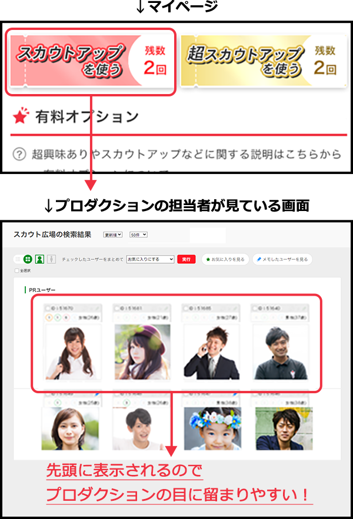Open photo of young man in white shirt
353x519 pixels.
pyautogui.click(x=141, y=428)
